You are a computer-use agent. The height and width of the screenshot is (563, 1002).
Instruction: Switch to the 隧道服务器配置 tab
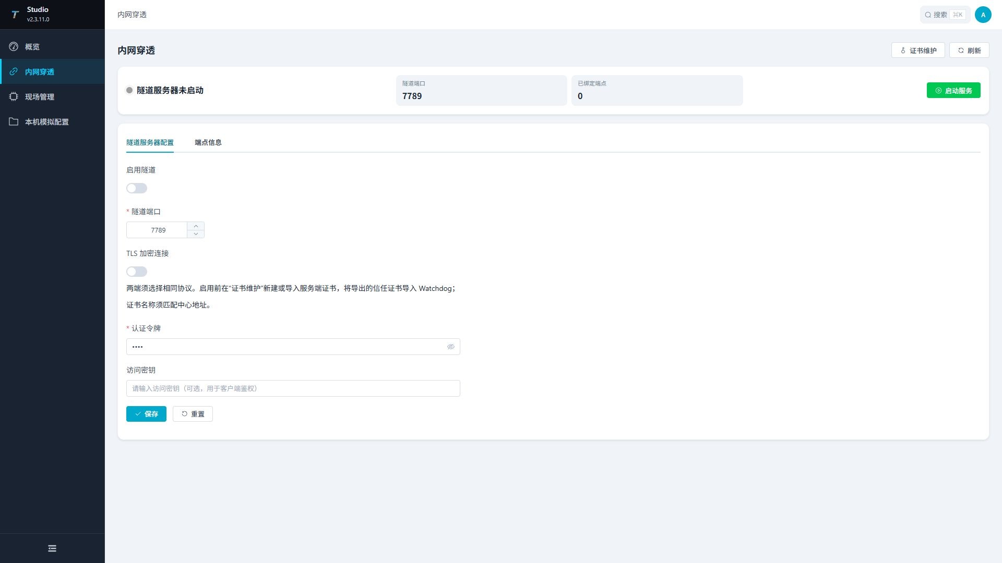click(150, 142)
